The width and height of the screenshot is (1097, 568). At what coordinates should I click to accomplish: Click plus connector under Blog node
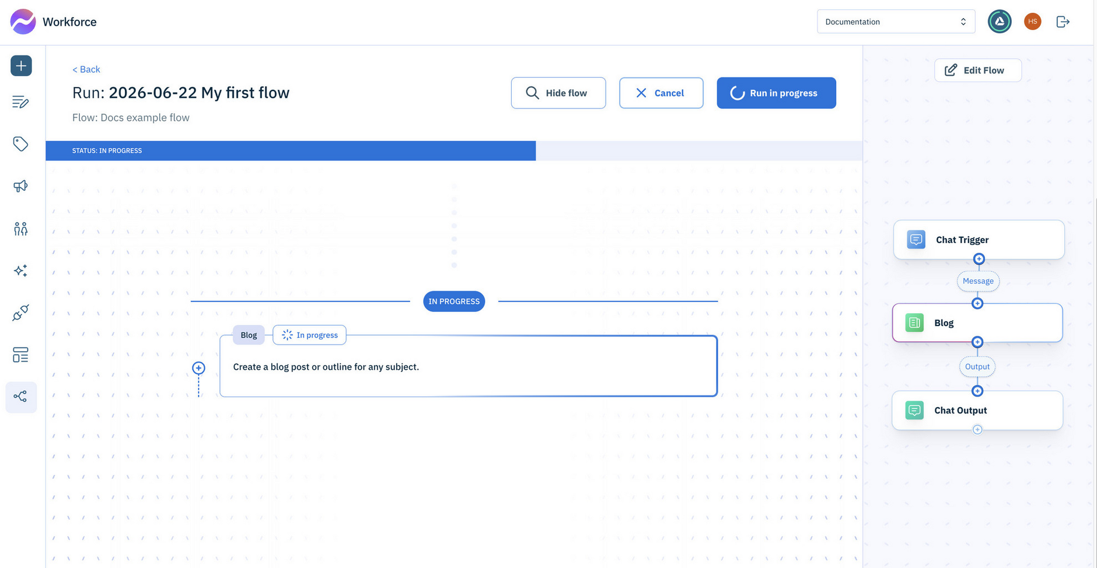click(977, 342)
